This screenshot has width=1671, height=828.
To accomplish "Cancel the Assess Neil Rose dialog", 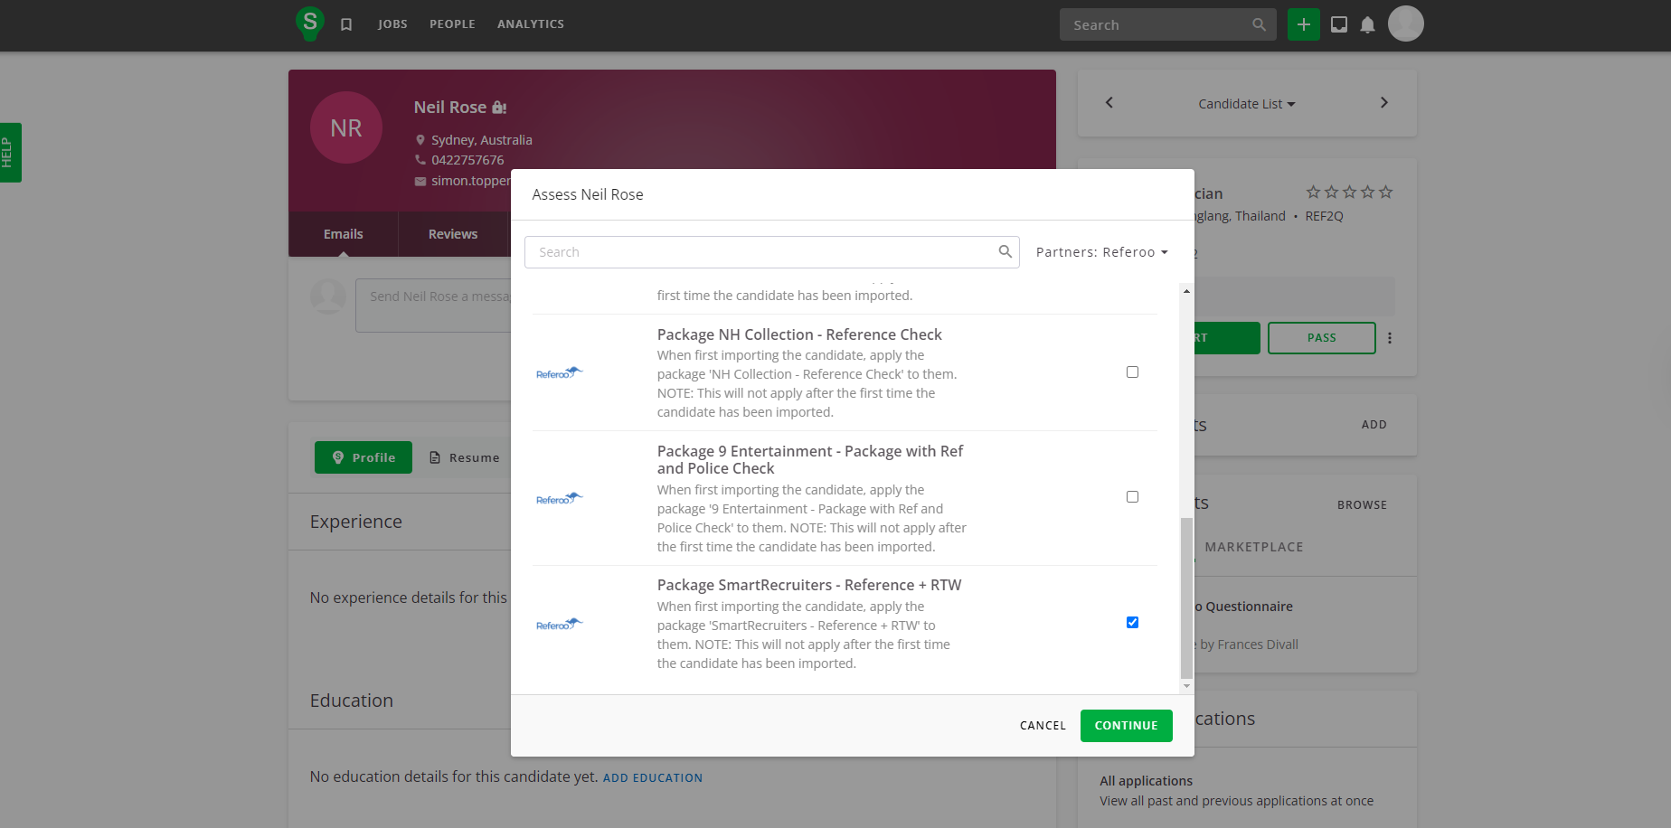I will [1043, 726].
